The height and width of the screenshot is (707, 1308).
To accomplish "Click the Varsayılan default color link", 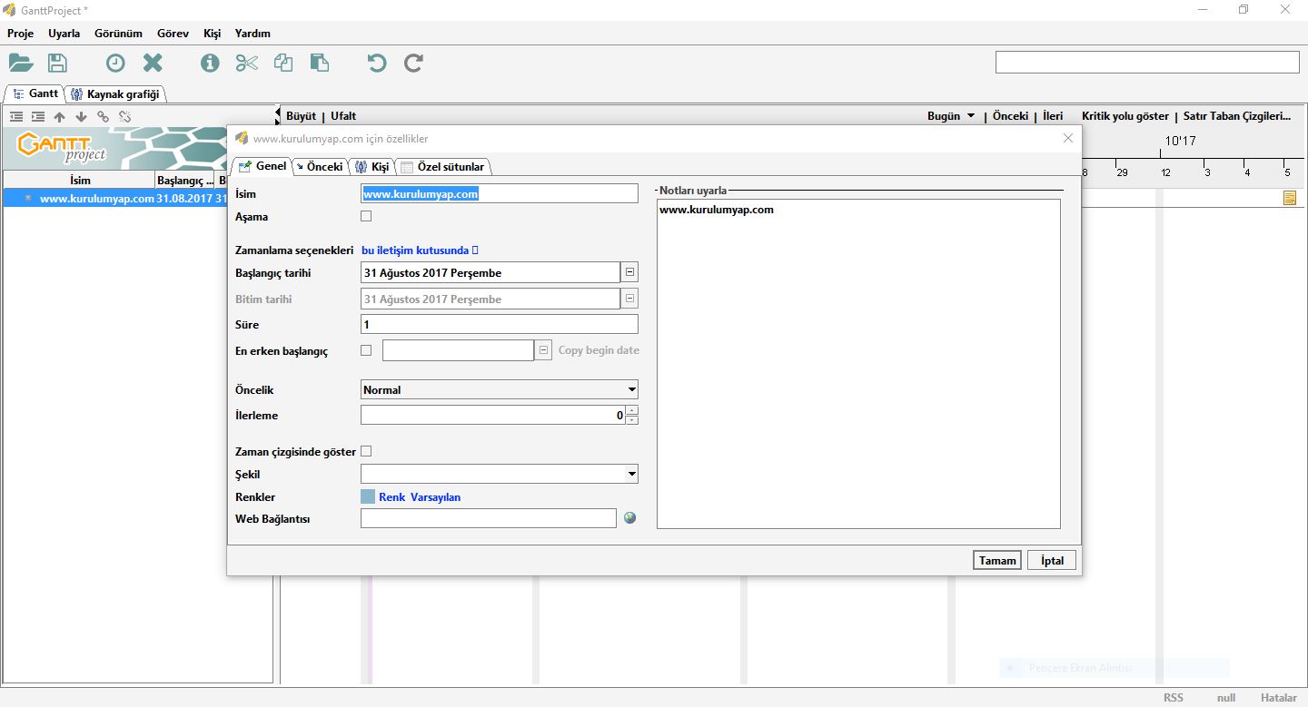I will click(x=435, y=497).
